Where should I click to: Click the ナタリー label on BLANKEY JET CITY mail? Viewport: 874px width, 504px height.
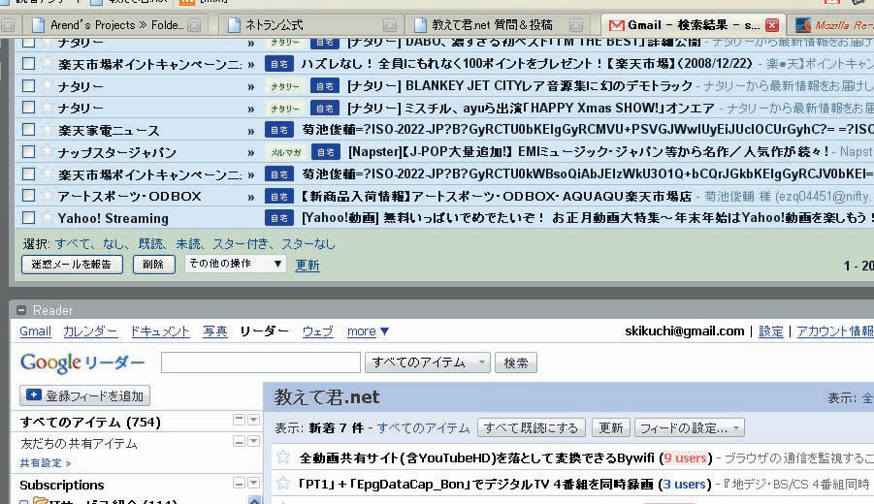pyautogui.click(x=285, y=86)
